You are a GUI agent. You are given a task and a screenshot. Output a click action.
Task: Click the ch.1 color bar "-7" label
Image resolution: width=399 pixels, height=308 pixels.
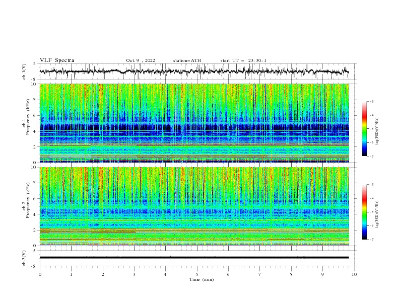(371, 156)
